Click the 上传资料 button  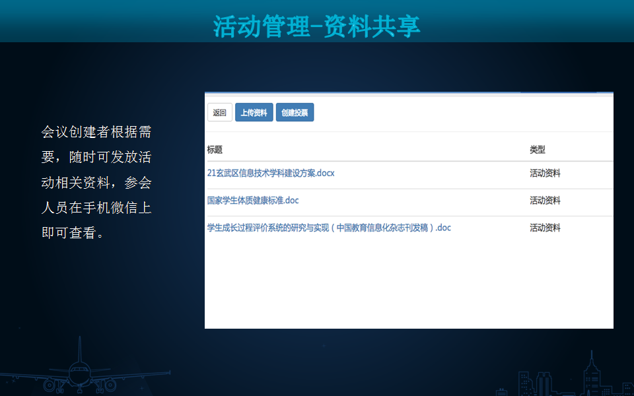(x=254, y=112)
